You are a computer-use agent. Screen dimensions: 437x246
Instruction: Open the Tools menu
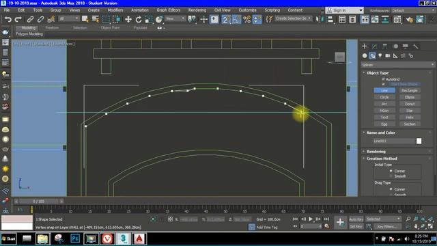tap(38, 10)
